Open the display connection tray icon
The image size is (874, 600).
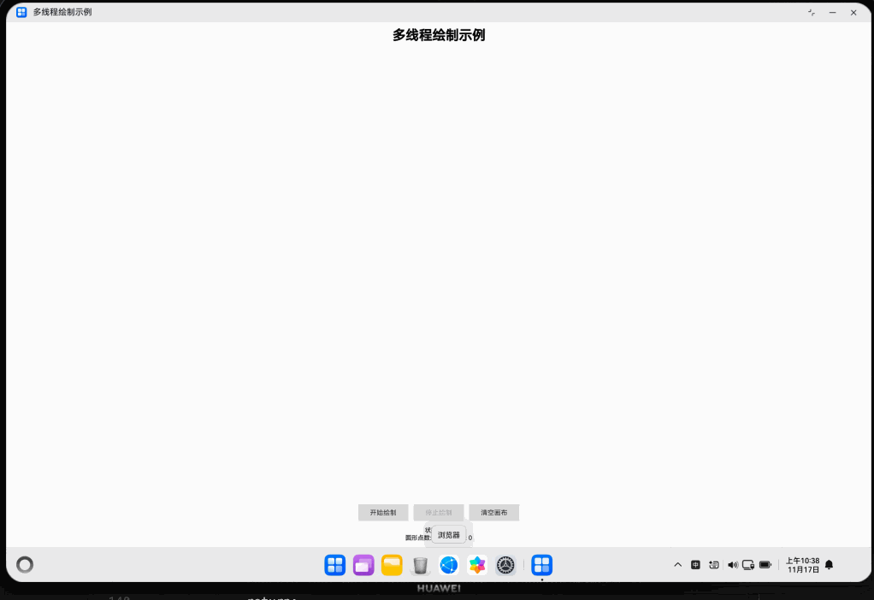(748, 565)
